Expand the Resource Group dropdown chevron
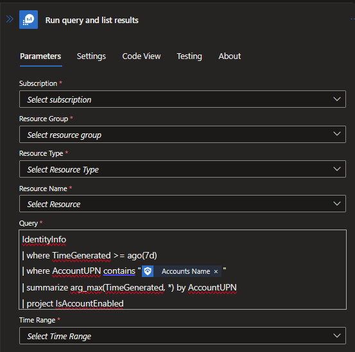Image resolution: width=355 pixels, height=352 pixels. 337,134
